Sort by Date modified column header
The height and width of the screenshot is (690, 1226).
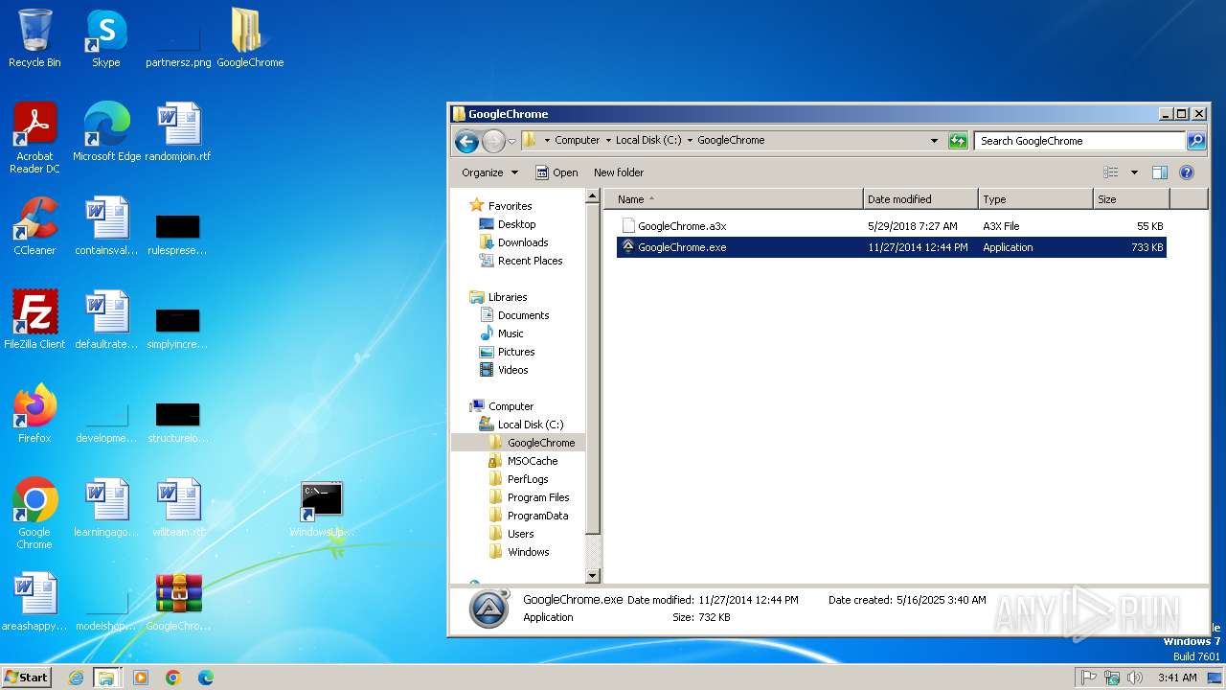click(920, 199)
